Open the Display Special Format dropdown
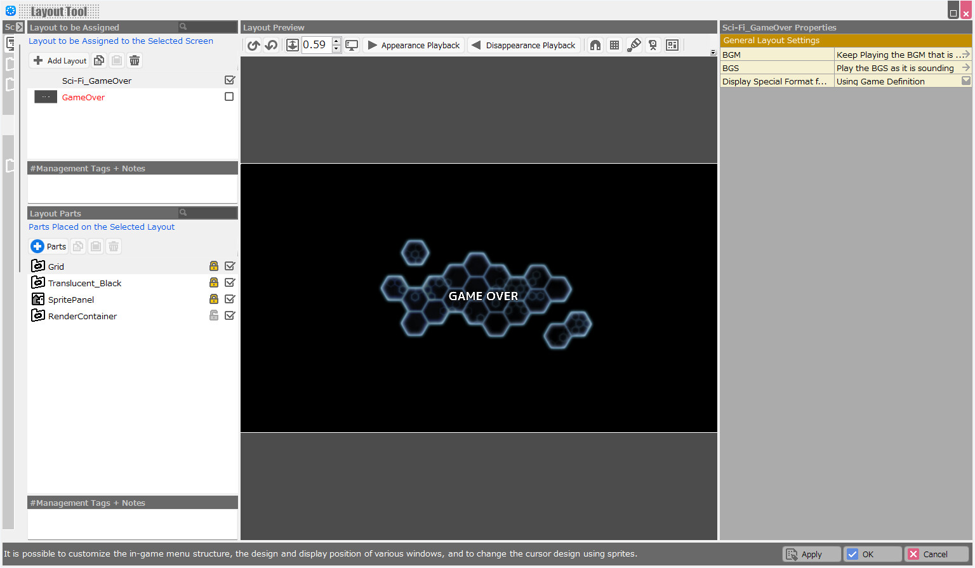The height and width of the screenshot is (568, 975). [965, 81]
